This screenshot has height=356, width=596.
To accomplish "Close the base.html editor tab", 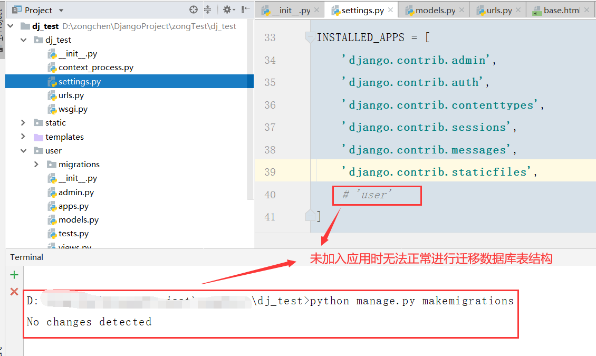I will pyautogui.click(x=587, y=10).
